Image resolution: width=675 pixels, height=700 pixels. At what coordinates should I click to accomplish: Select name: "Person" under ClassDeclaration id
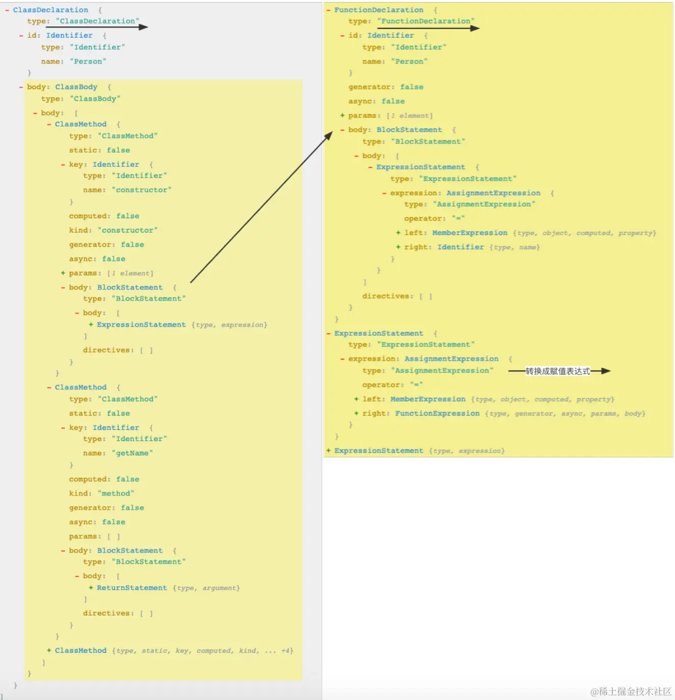point(74,61)
